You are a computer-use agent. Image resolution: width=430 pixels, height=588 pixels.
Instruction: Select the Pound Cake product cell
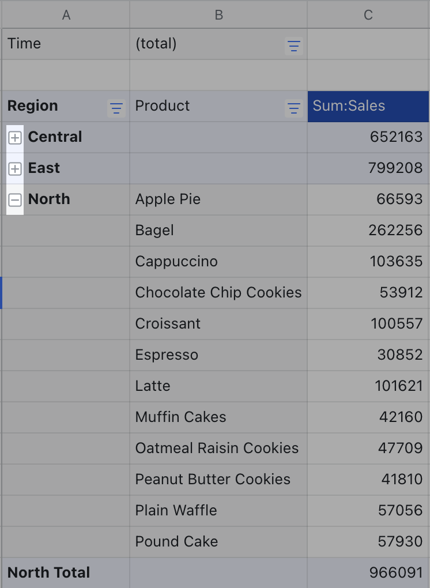(176, 542)
